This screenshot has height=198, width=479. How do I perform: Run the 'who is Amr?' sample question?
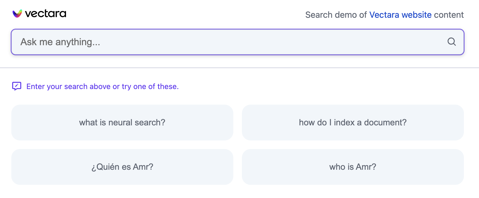(x=353, y=167)
